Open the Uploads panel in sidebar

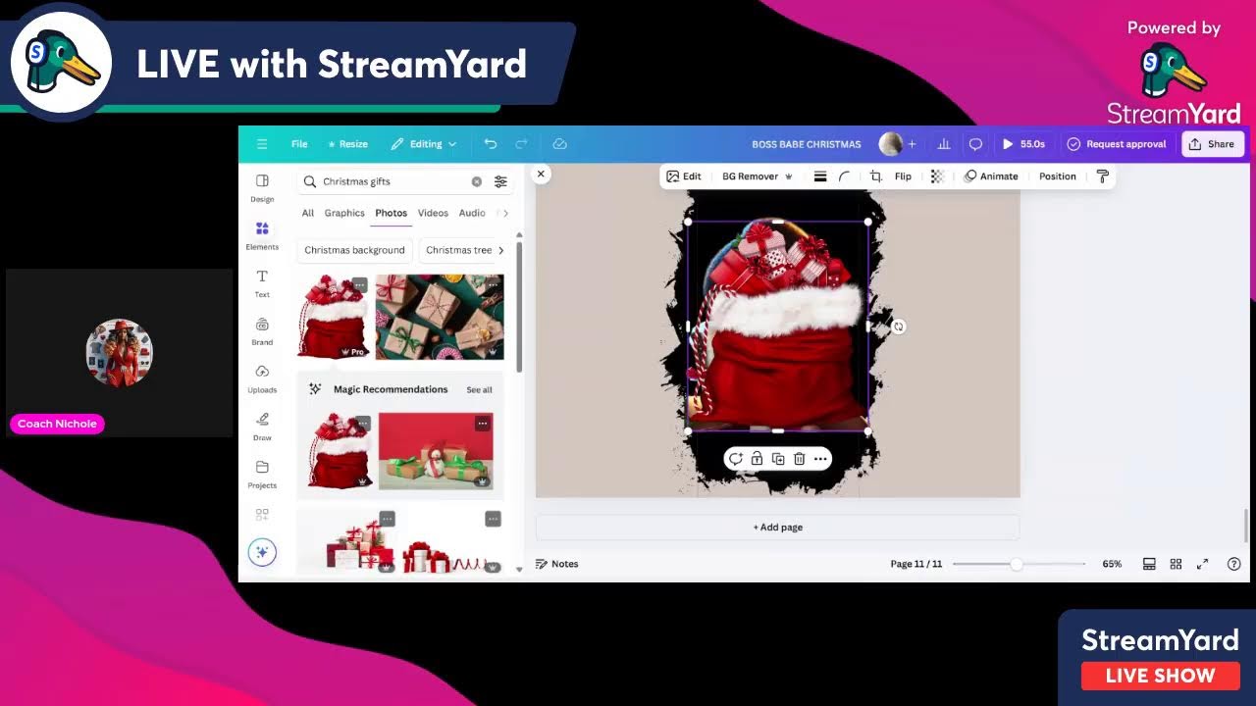(262, 378)
